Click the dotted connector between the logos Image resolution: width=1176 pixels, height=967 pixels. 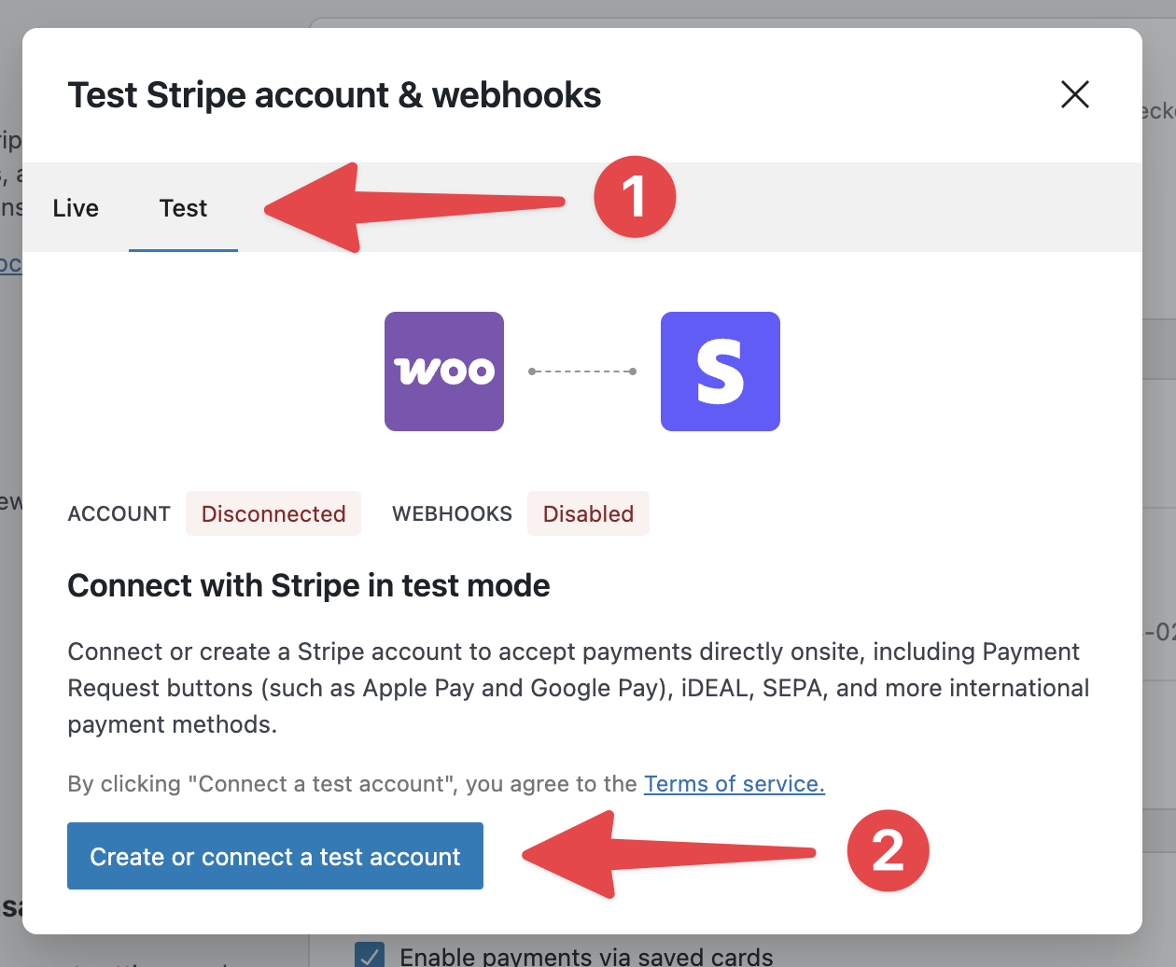[x=582, y=371]
